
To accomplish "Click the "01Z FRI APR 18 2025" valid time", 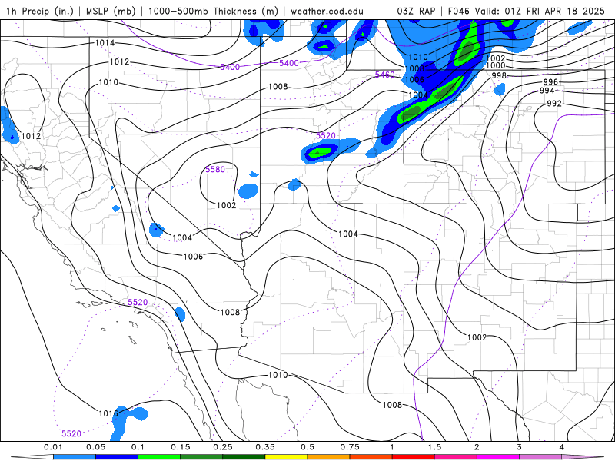I will (x=554, y=11).
